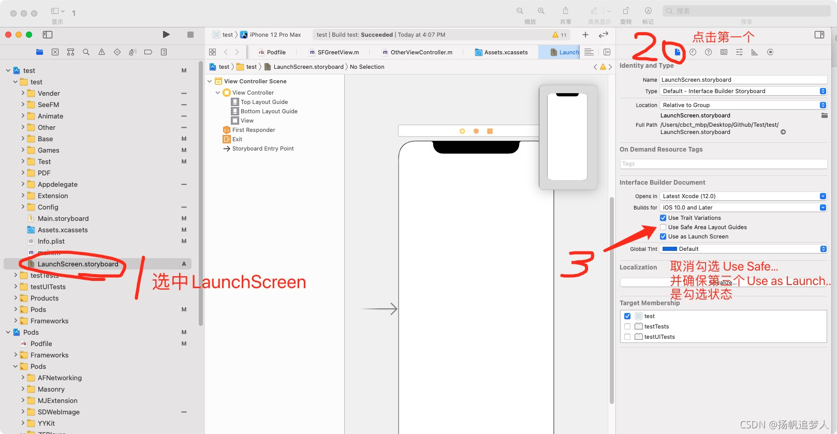Image resolution: width=837 pixels, height=434 pixels.
Task: Open the Debug navigator
Action: (x=133, y=52)
